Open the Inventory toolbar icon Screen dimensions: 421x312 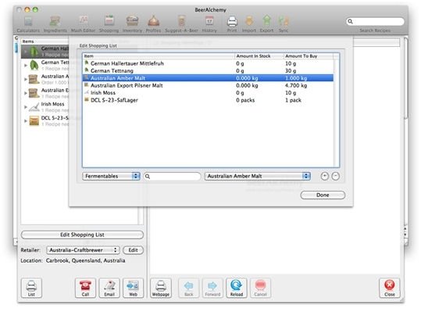coord(132,24)
